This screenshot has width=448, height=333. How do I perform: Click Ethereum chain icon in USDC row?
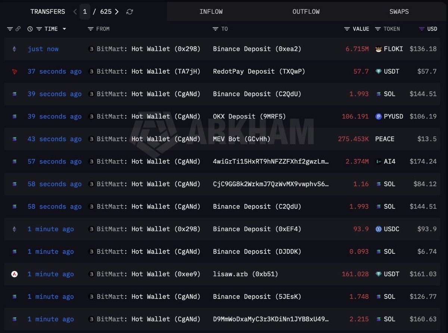point(14,229)
